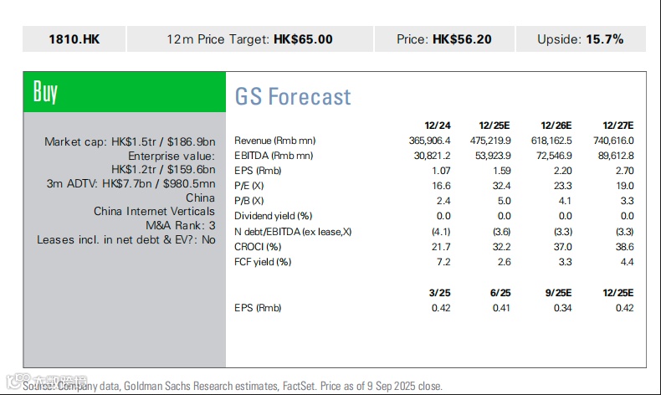Click the N debt/EBITDA row label
661x395 pixels.
tap(292, 231)
